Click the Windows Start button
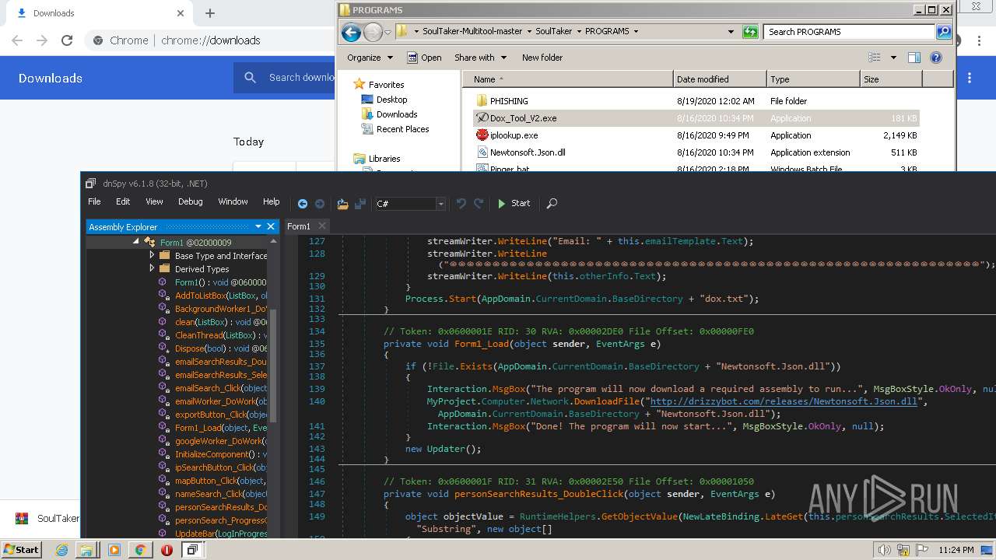 [21, 550]
